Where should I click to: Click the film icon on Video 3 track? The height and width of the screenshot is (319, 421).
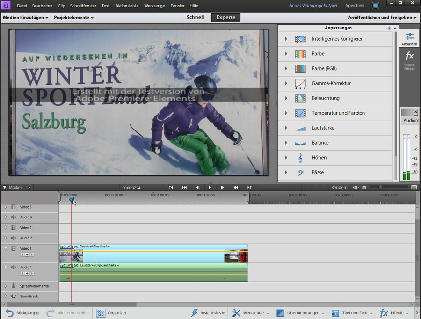(x=13, y=207)
